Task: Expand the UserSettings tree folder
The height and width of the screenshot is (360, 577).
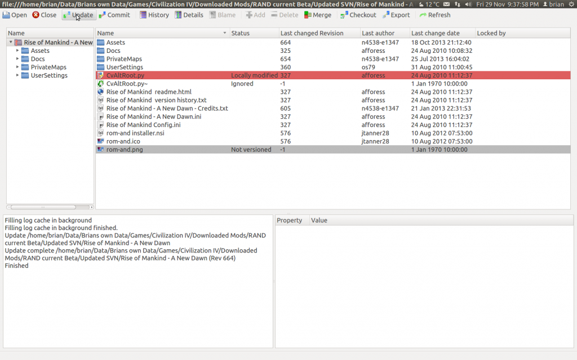Action: click(x=17, y=75)
